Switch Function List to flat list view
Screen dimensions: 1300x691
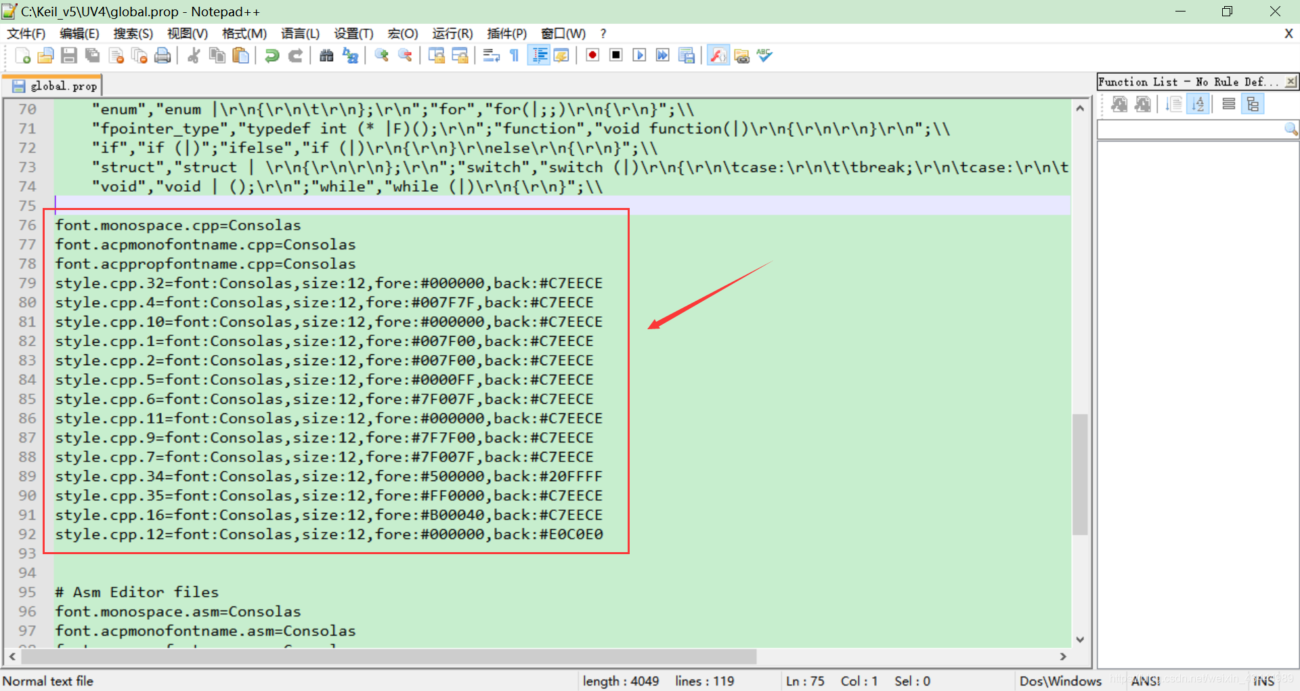point(1229,104)
